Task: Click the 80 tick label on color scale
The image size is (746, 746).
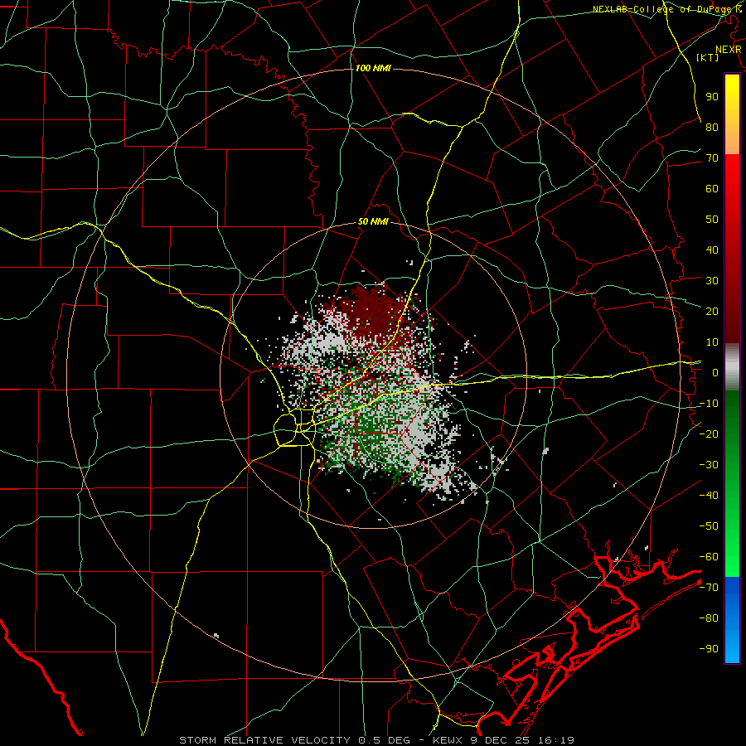Action: [712, 127]
